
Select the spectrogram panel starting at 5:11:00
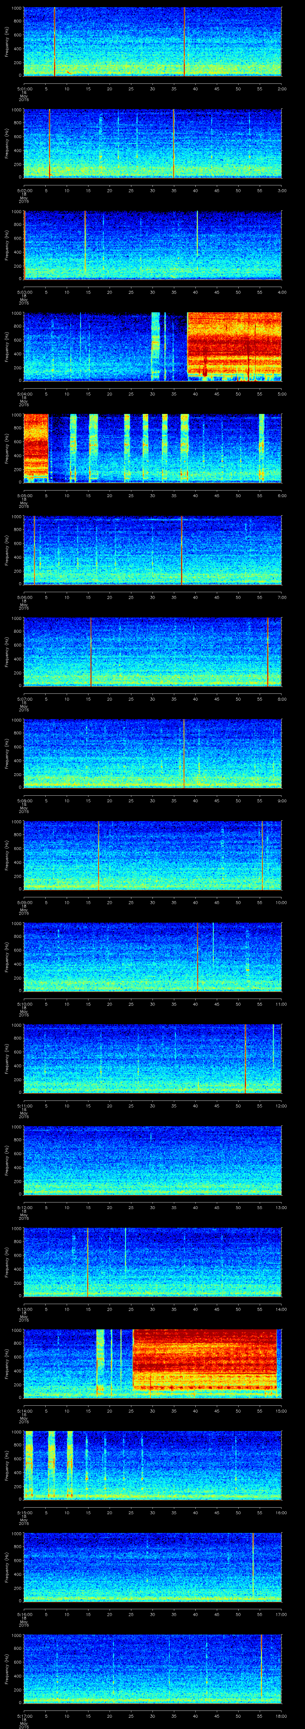[x=152, y=1058]
